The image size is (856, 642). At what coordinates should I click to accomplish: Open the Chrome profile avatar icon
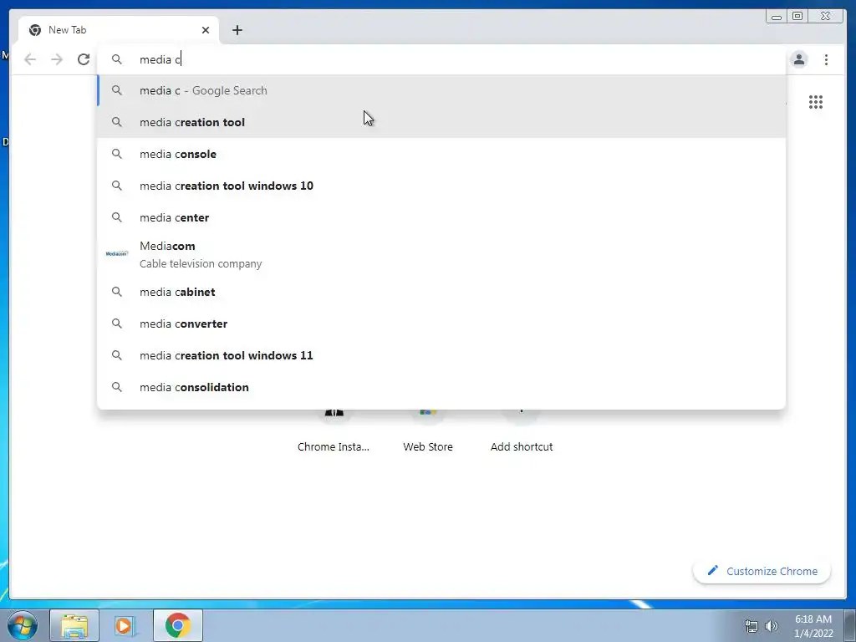(798, 59)
